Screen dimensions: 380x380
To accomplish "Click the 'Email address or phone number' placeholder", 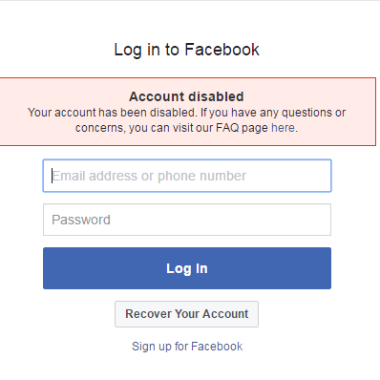I will click(x=149, y=176).
